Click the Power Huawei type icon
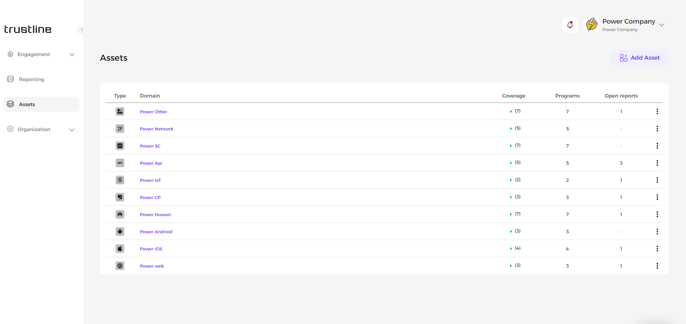This screenshot has height=324, width=686. pyautogui.click(x=120, y=214)
